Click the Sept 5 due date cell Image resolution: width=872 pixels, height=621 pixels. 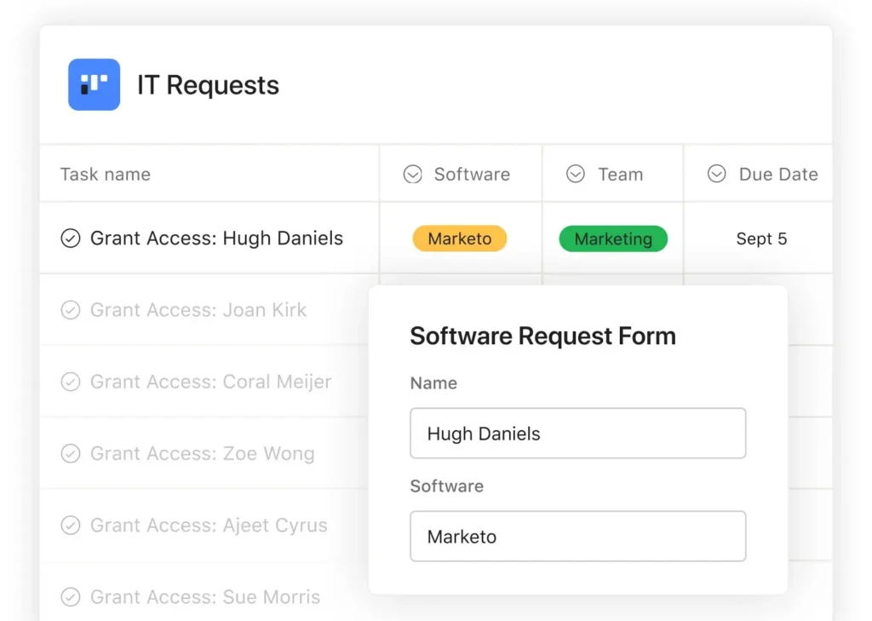(761, 239)
